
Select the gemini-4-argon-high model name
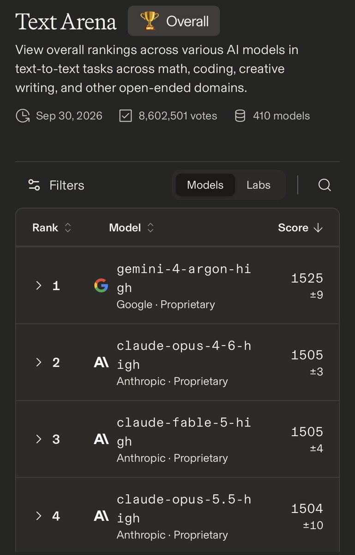(x=184, y=278)
